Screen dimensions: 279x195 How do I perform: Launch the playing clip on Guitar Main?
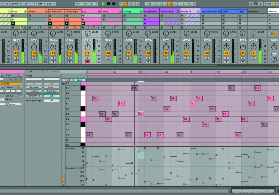pyautogui.click(x=50, y=23)
